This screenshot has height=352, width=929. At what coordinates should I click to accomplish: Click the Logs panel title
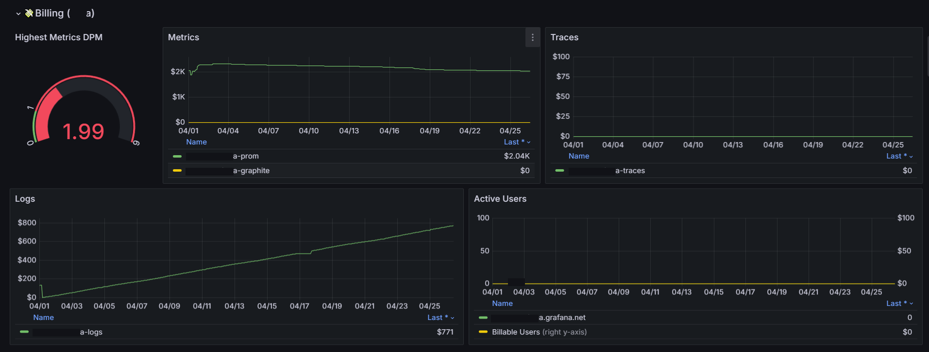pyautogui.click(x=25, y=199)
